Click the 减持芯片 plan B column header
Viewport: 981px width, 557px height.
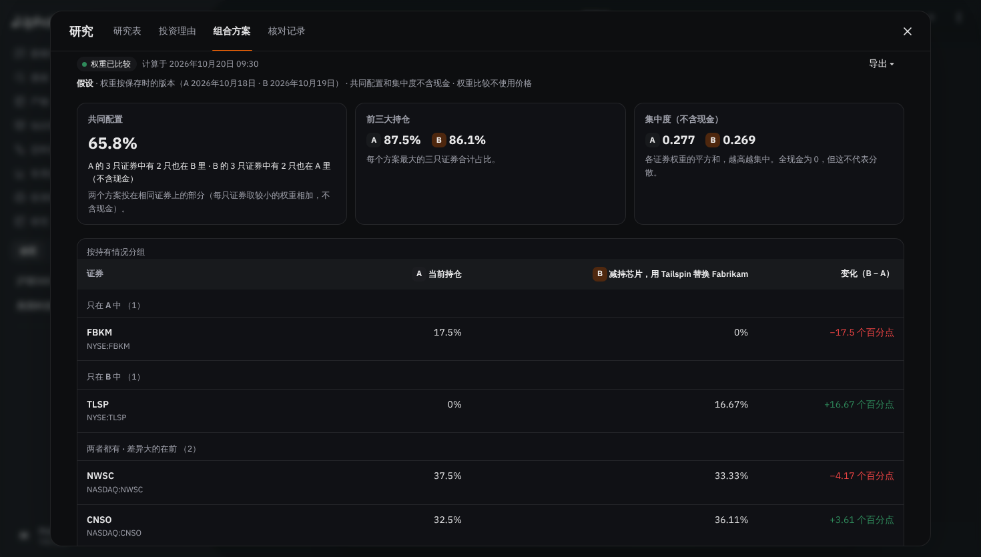[670, 274]
